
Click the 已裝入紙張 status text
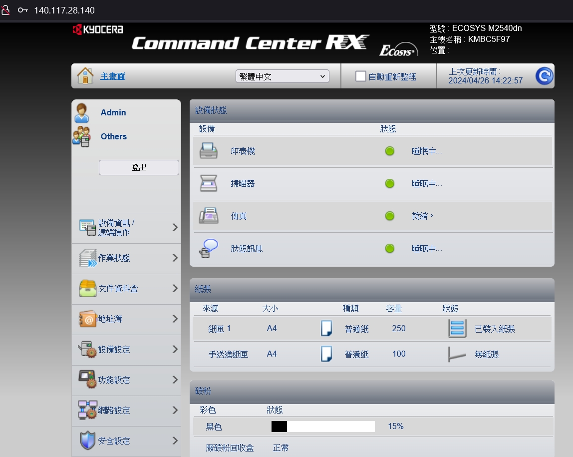click(x=495, y=329)
